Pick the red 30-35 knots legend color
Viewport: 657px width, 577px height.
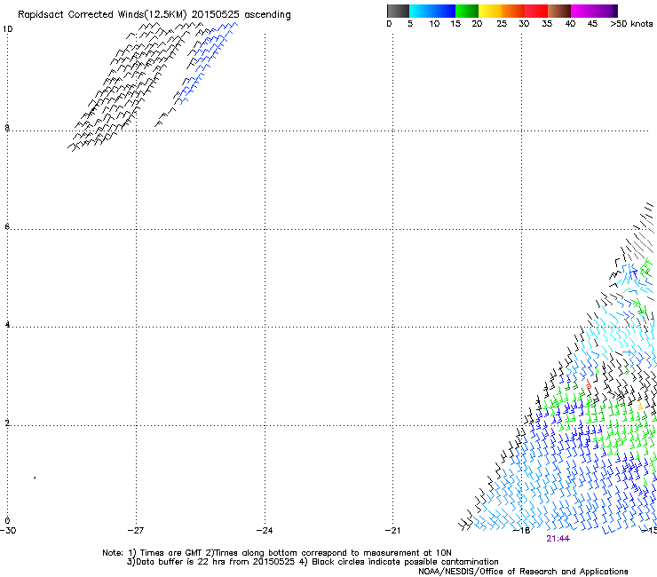[536, 11]
